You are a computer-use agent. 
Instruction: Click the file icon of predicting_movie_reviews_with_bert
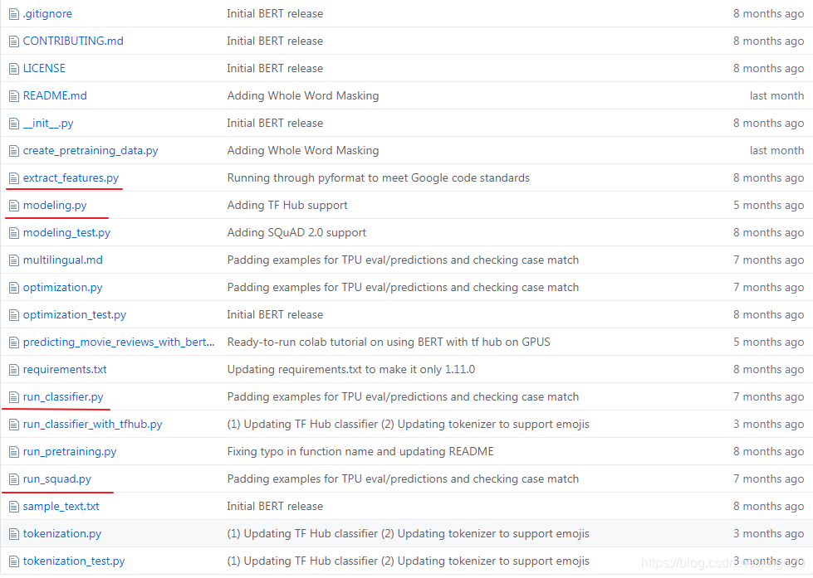tap(14, 342)
